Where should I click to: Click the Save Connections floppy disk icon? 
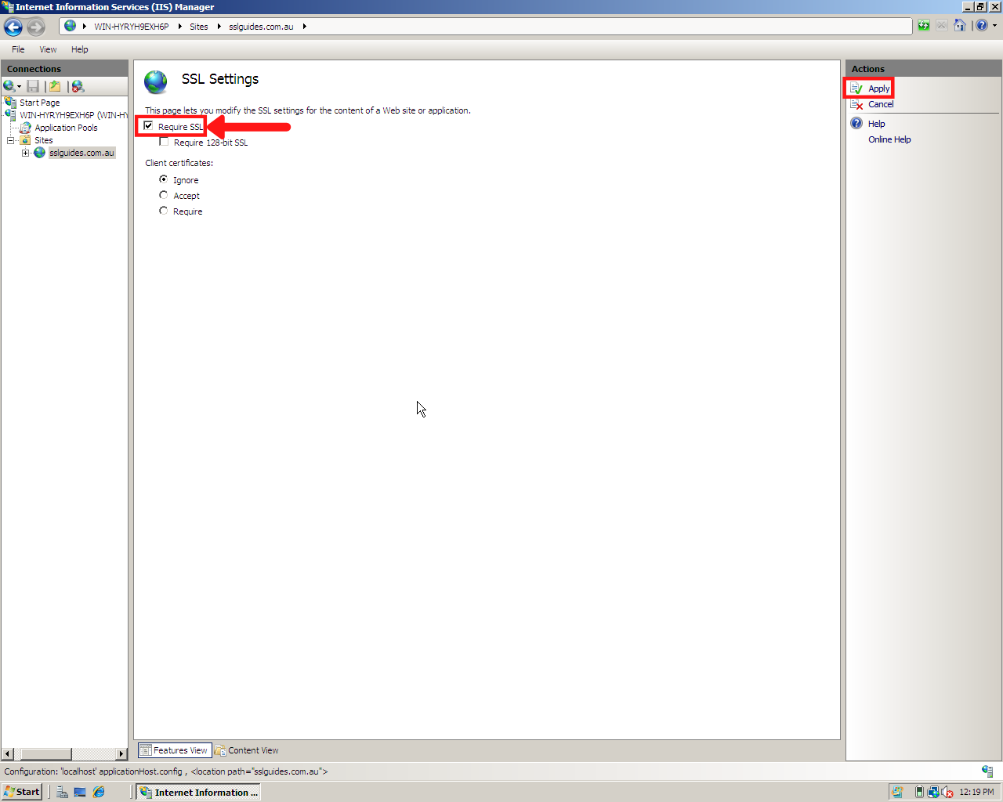pyautogui.click(x=32, y=86)
